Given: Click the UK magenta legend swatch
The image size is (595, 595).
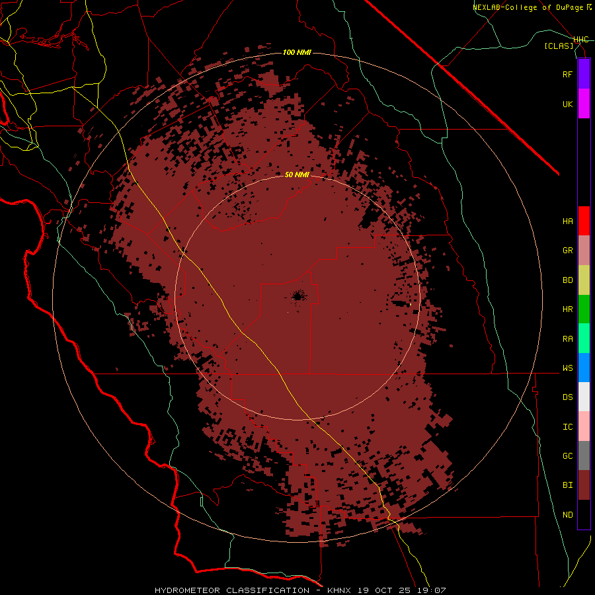Looking at the screenshot, I should pyautogui.click(x=584, y=104).
